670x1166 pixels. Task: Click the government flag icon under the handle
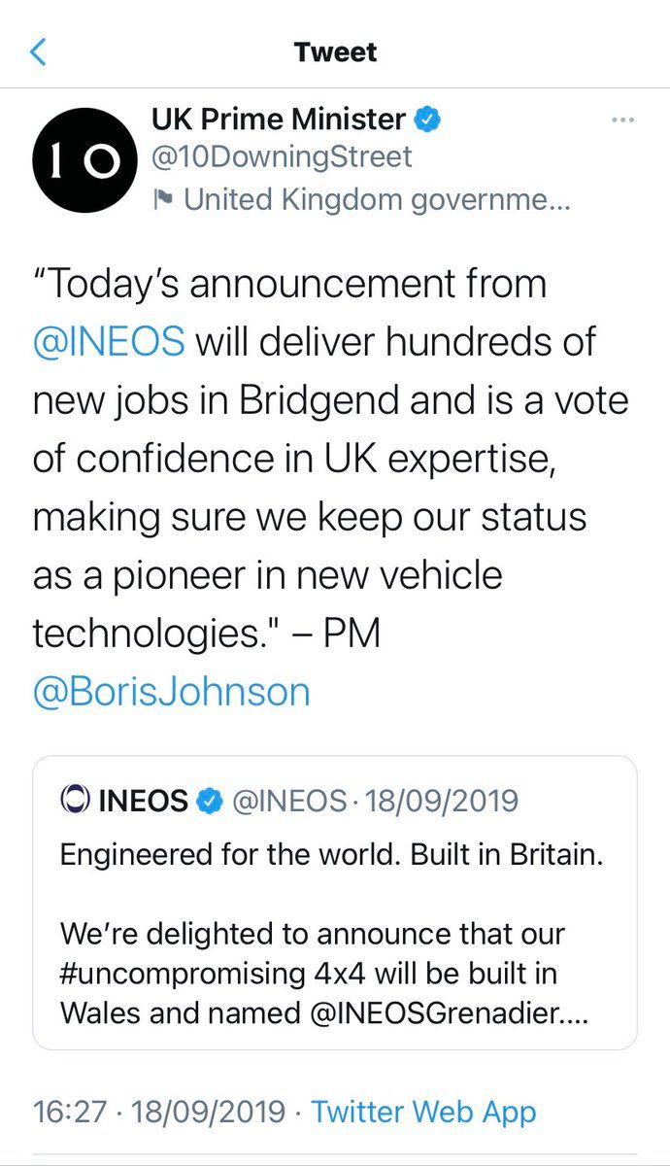click(x=162, y=201)
